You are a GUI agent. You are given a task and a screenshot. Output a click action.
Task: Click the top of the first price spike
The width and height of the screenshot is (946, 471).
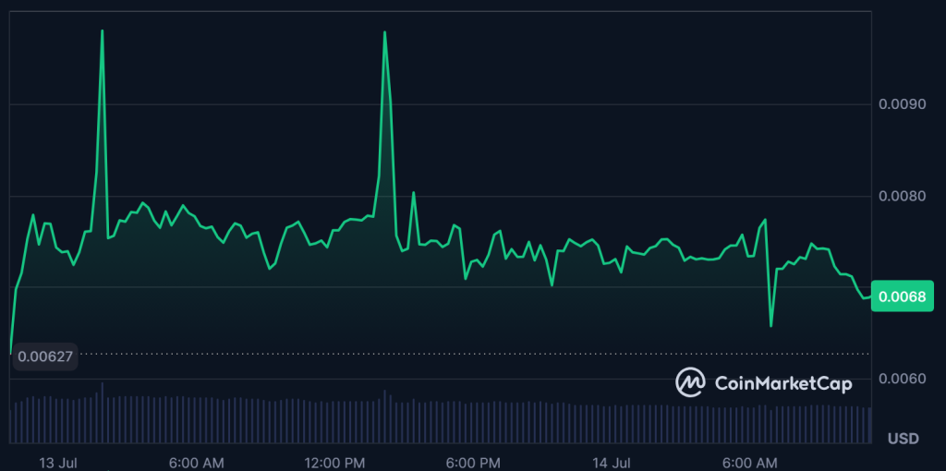(102, 31)
